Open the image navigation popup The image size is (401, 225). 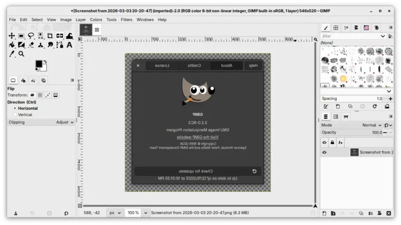[x=315, y=206]
